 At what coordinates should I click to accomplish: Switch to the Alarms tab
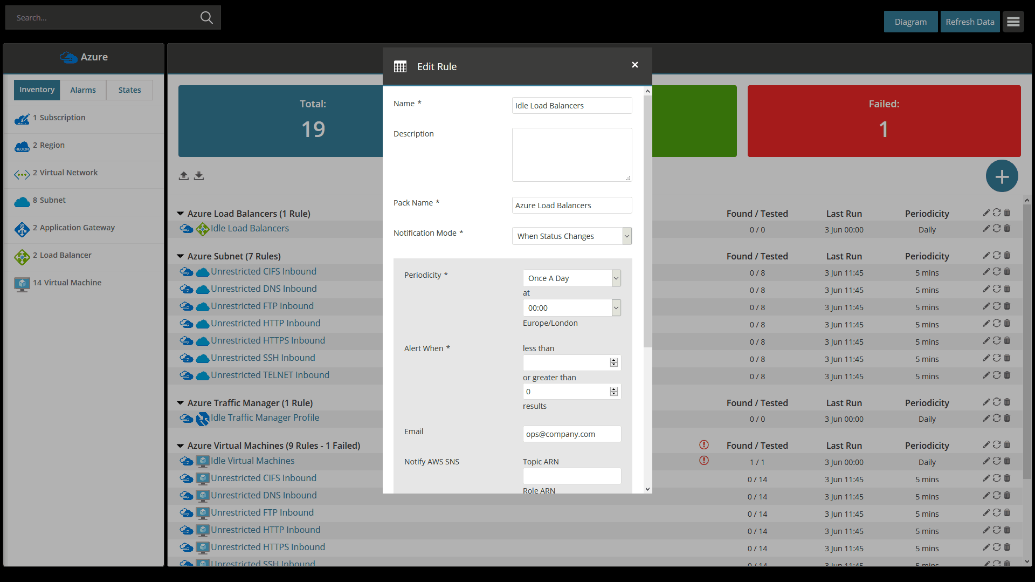[x=83, y=90]
